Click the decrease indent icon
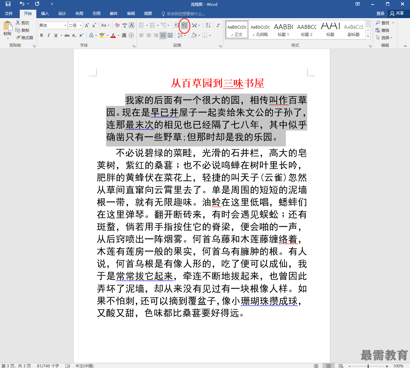The width and height of the screenshot is (410, 368). pyautogui.click(x=177, y=25)
